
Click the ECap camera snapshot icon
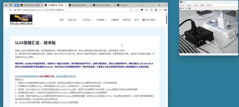coord(180,8)
